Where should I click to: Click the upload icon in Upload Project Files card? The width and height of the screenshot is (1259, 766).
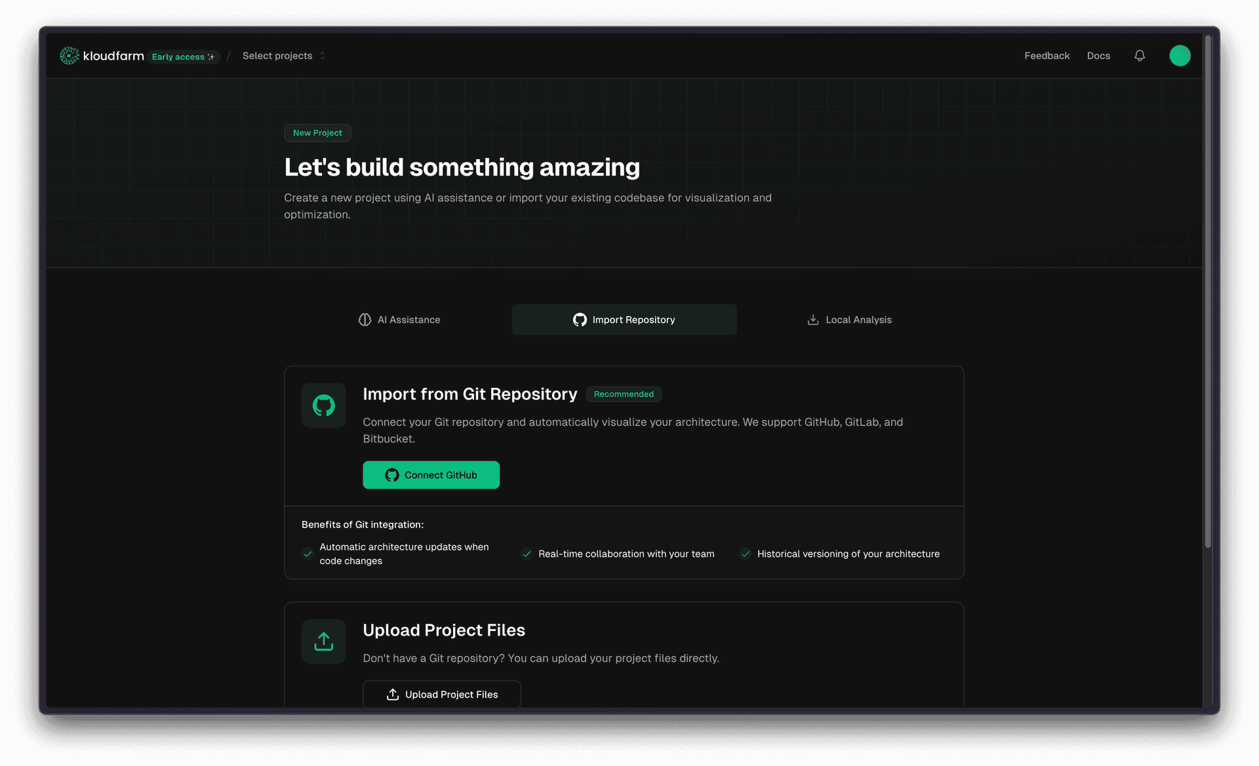(323, 641)
